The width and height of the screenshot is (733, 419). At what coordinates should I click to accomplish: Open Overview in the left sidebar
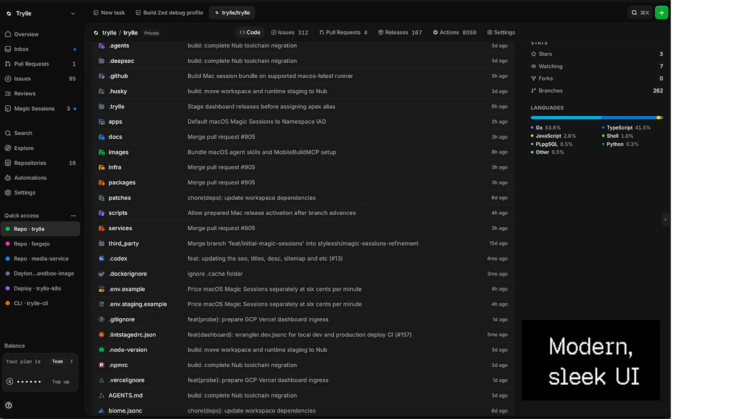(x=40, y=34)
